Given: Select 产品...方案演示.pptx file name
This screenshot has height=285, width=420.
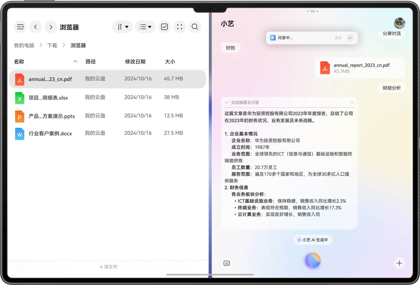Looking at the screenshot, I should click(52, 116).
